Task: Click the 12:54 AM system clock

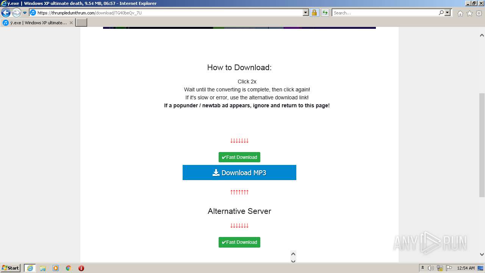Action: click(466, 268)
